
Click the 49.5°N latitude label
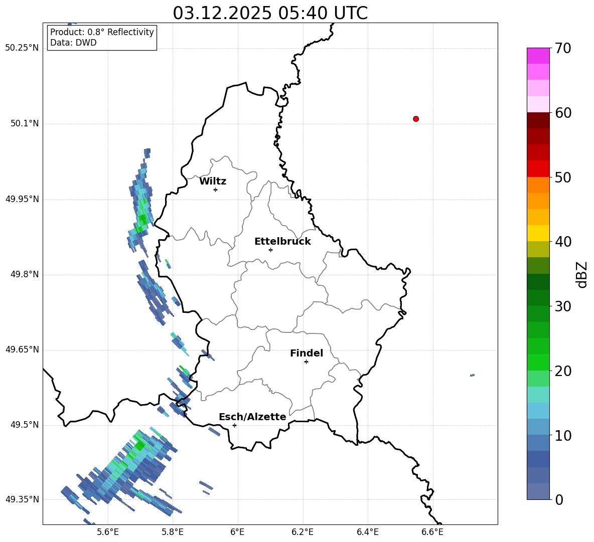(25, 425)
